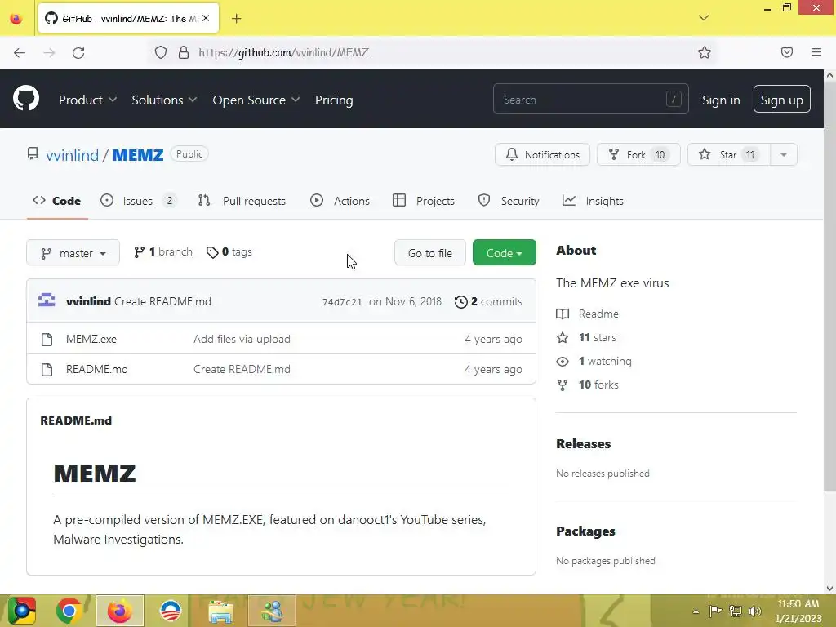836x627 pixels.
Task: Star the MEMZ repository
Action: [728, 154]
